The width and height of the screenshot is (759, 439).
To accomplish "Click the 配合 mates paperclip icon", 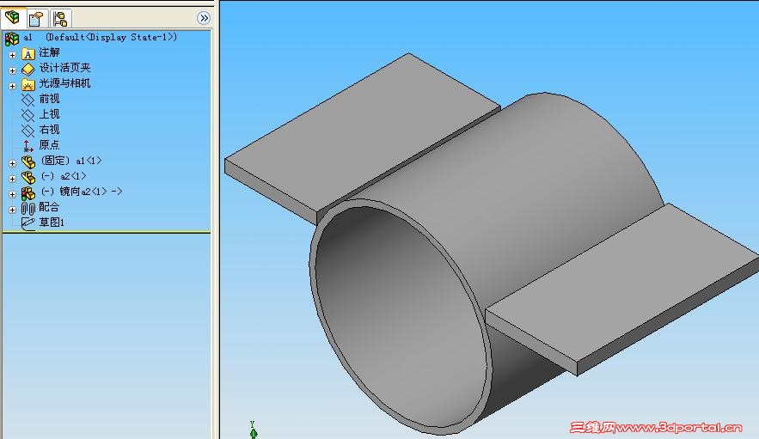I will click(x=28, y=209).
